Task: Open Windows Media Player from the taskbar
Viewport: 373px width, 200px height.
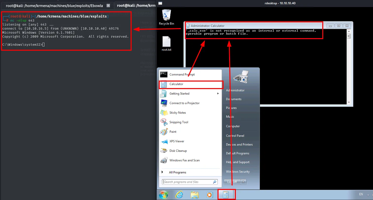Action: [210, 195]
